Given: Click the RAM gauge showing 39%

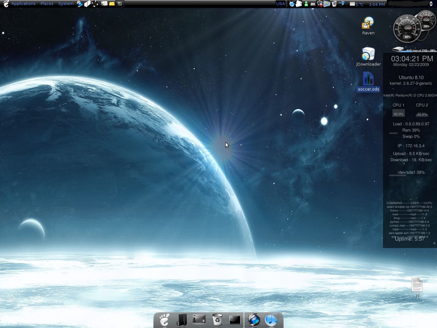Looking at the screenshot, I should 427,21.
